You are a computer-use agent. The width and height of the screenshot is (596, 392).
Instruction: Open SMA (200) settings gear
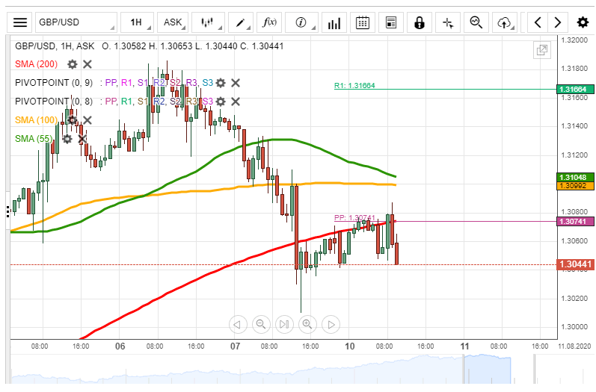(x=73, y=64)
